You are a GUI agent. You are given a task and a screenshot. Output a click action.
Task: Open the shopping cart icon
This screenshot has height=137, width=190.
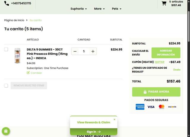pyautogui.click(x=164, y=3)
